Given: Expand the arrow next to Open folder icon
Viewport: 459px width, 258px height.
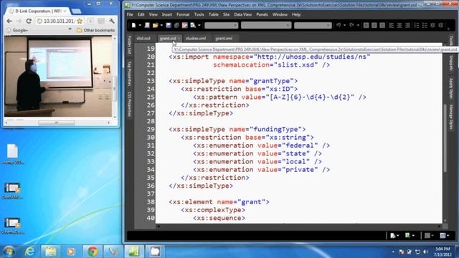Looking at the screenshot, I should (161, 26).
